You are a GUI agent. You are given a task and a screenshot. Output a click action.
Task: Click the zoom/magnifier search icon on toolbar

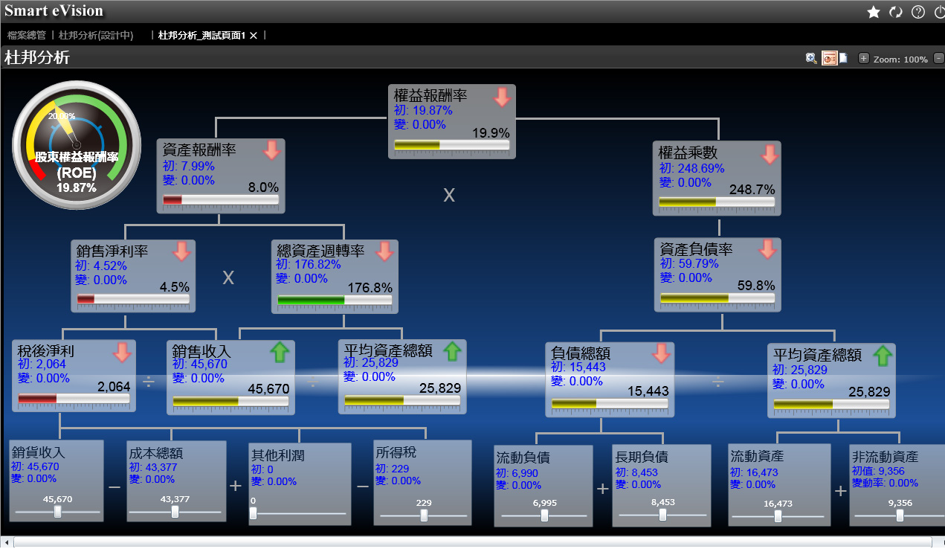tap(811, 58)
